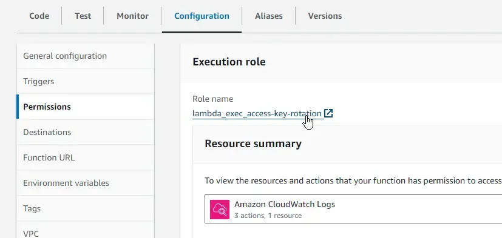Image resolution: width=502 pixels, height=238 pixels.
Task: Open the Aliases tab
Action: click(x=269, y=16)
